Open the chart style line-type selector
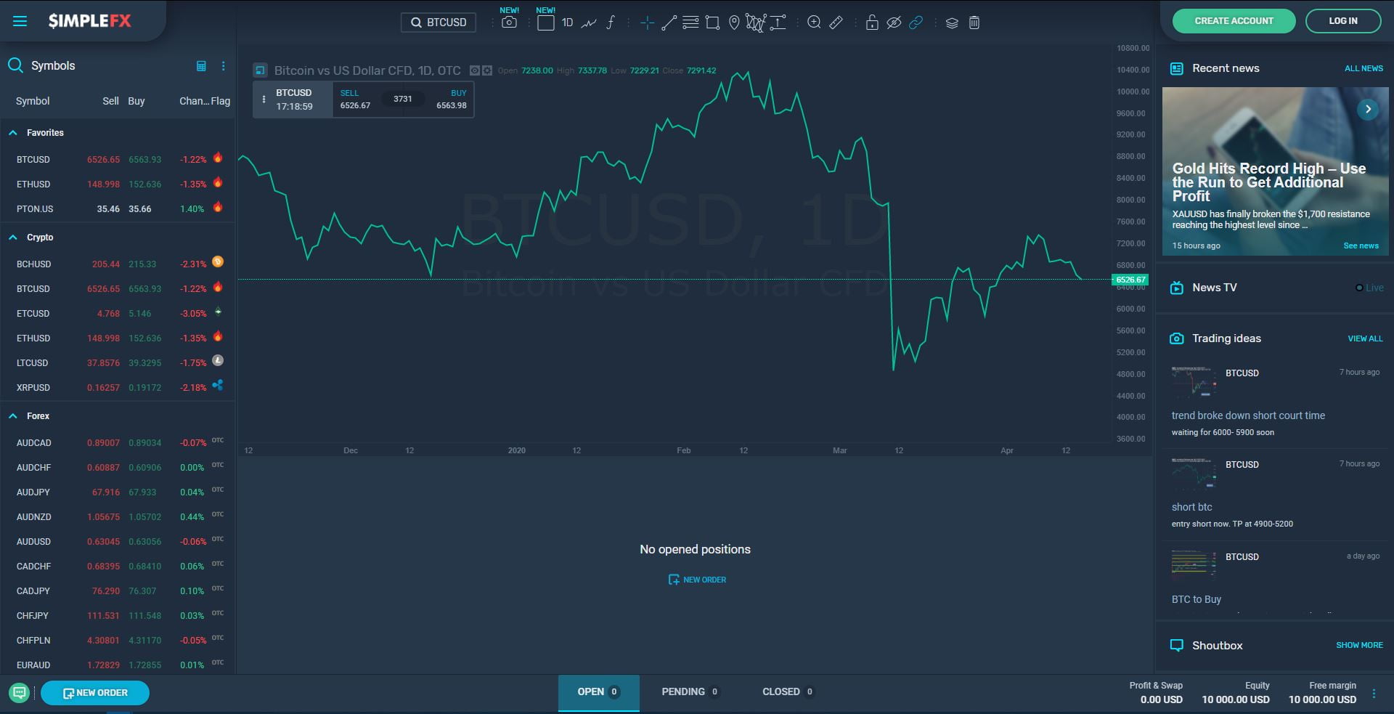The width and height of the screenshot is (1394, 714). 589,23
